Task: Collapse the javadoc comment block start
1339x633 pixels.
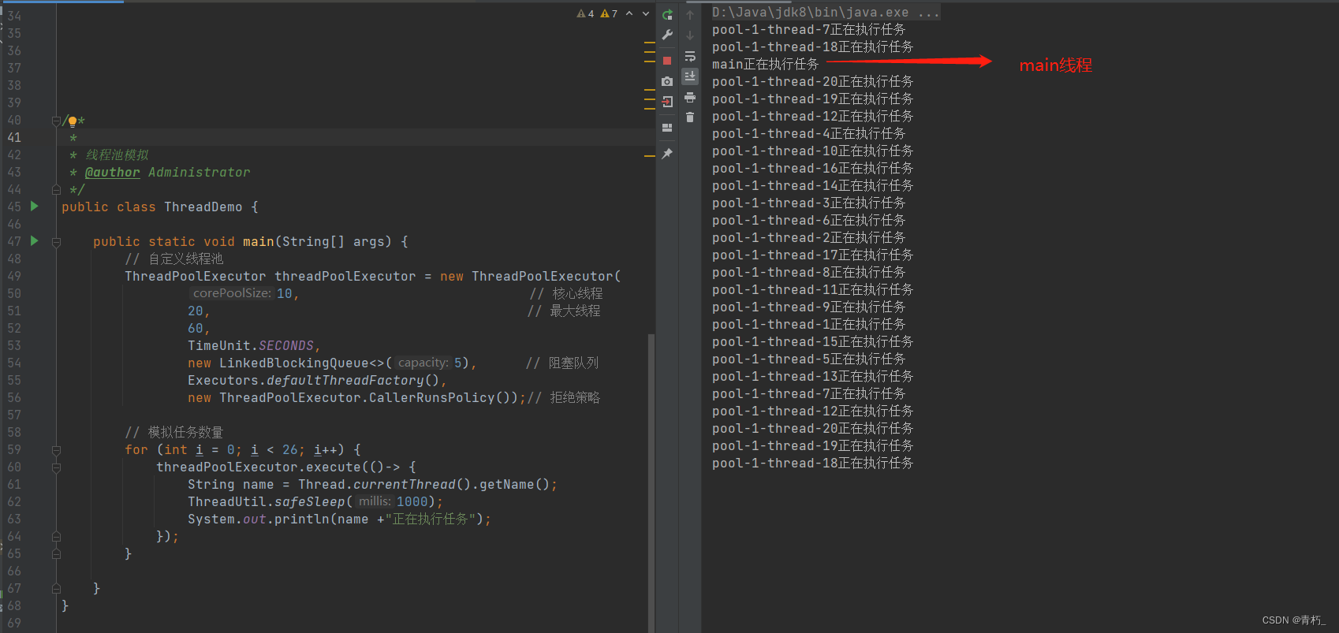Action: [x=56, y=121]
